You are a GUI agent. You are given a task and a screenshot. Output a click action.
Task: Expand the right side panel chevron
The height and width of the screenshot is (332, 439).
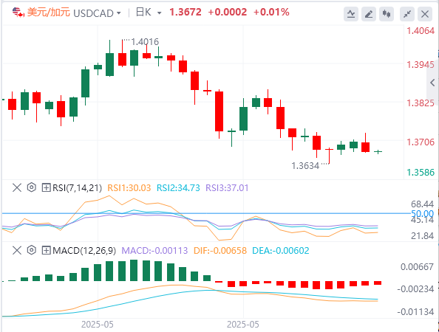point(432,83)
